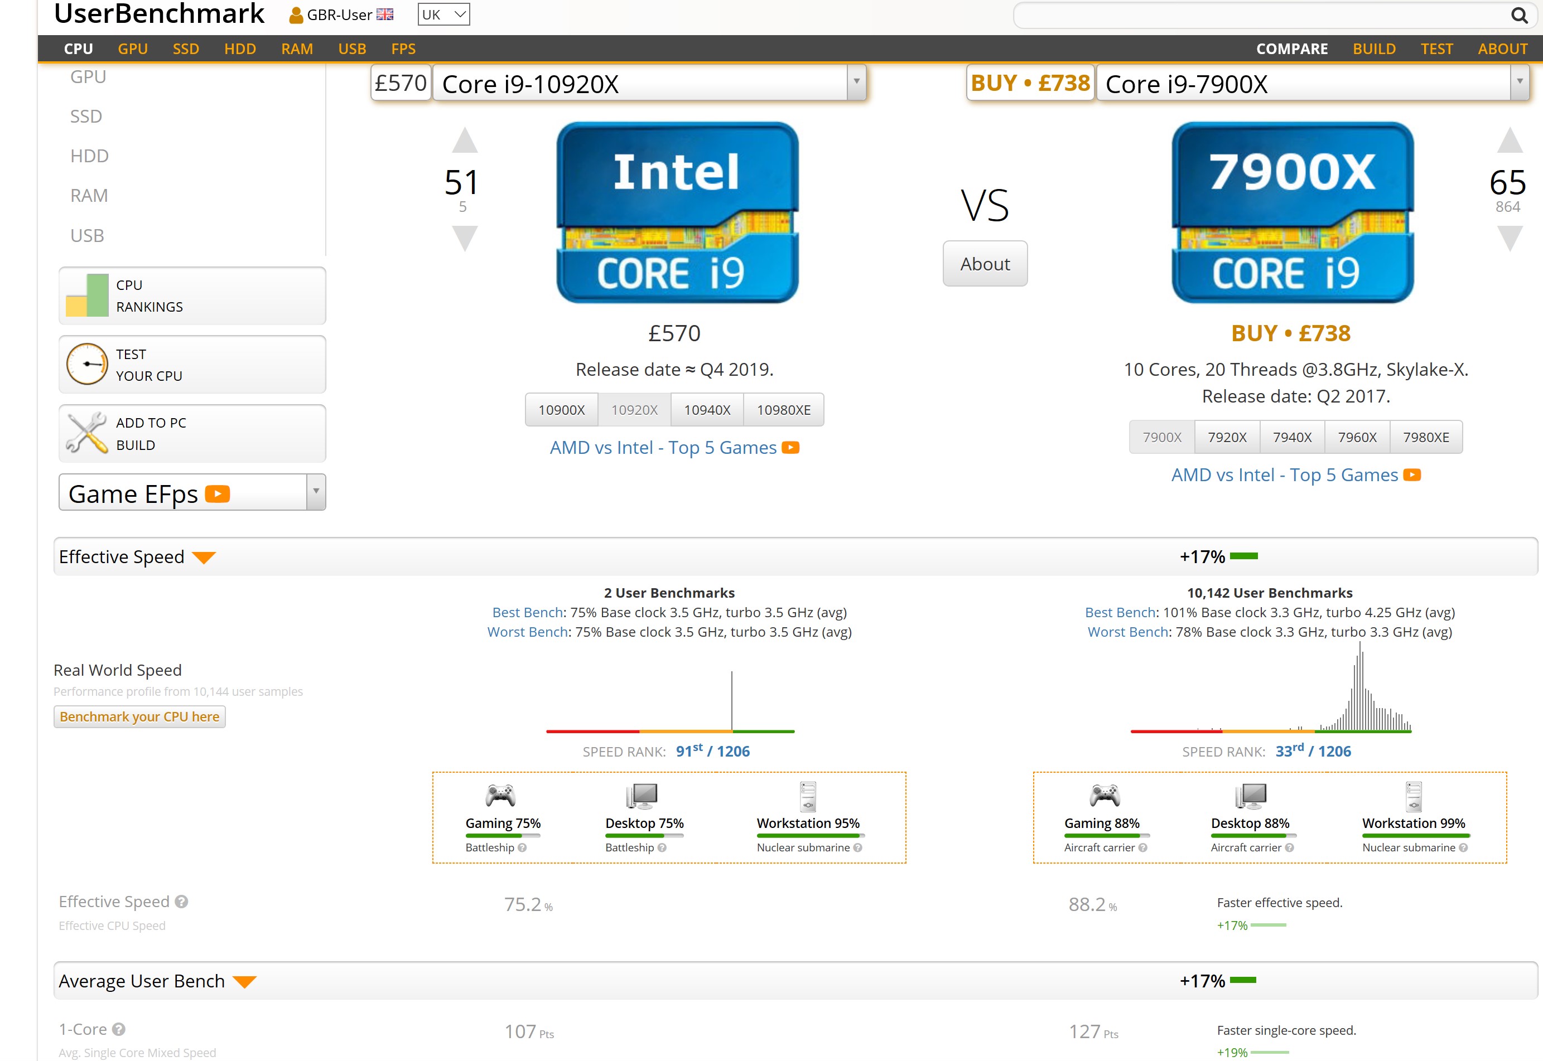Image resolution: width=1543 pixels, height=1061 pixels.
Task: Click the £570 price button in header
Action: pos(401,83)
